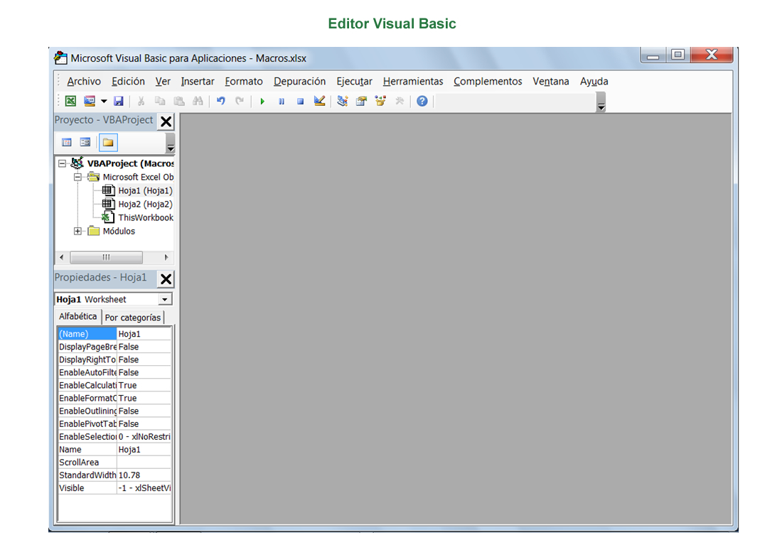The image size is (782, 535).
Task: Open the Ventana menu
Action: [550, 81]
